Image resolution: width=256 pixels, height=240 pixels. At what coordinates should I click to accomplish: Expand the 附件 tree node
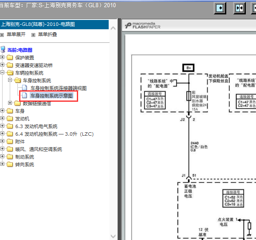[2, 141]
